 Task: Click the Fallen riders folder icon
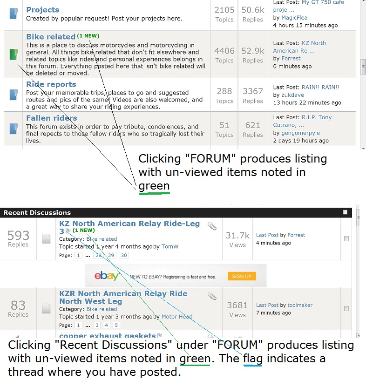(x=13, y=128)
